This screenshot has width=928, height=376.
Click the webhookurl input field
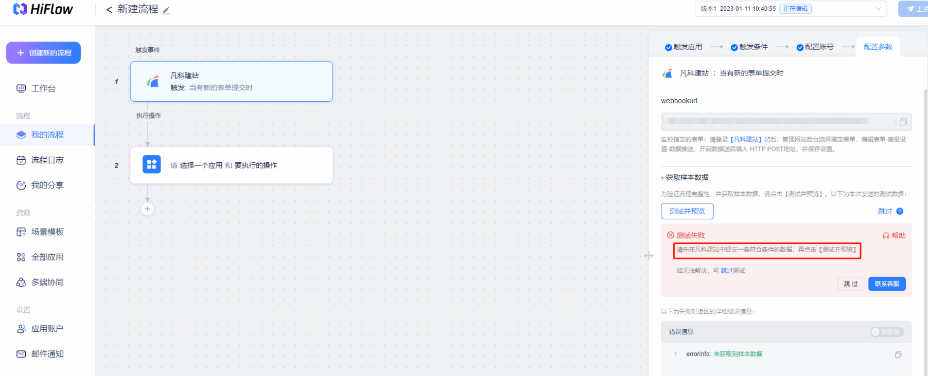tap(778, 122)
